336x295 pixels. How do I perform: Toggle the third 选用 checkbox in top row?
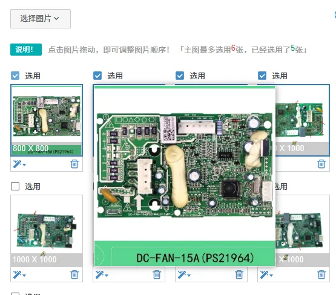(x=180, y=76)
